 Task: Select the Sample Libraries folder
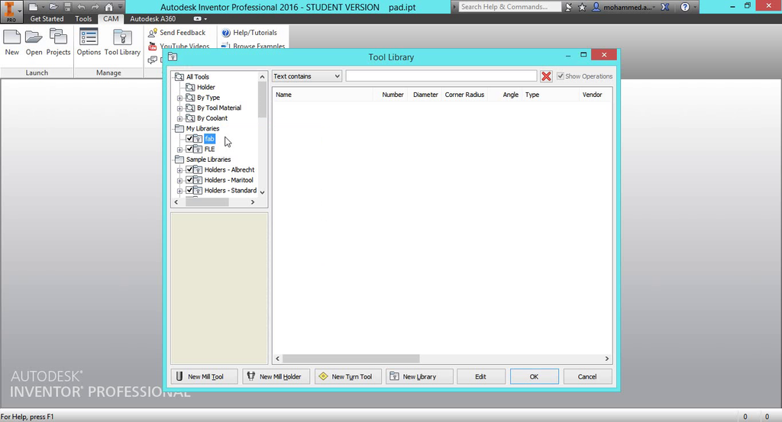point(208,159)
